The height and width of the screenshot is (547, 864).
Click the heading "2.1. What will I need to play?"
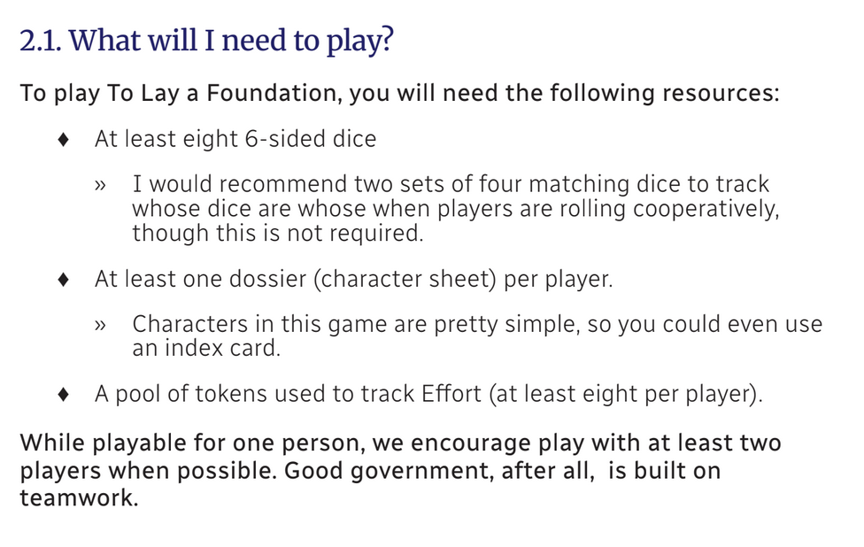coord(206,42)
